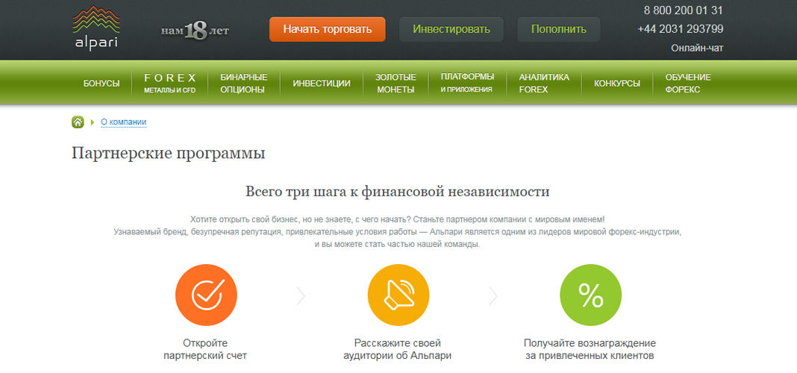Viewport: 797px width, 373px height.
Task: Click the 'Начать торговать' orange button
Action: coord(328,30)
